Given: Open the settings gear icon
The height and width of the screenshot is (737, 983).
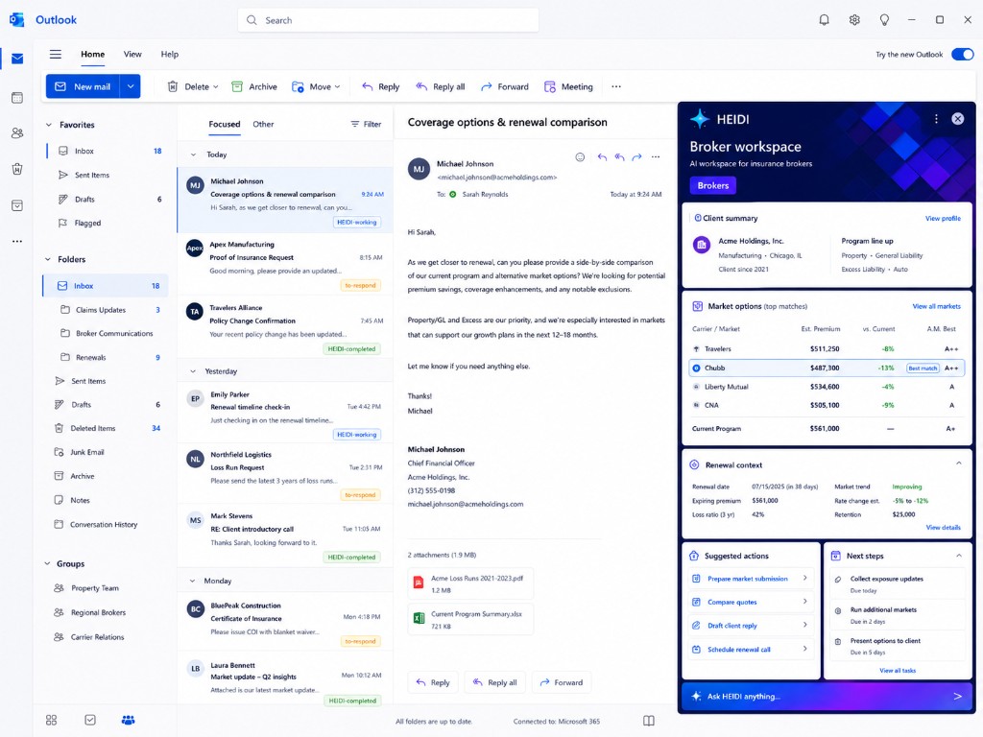Looking at the screenshot, I should 853,20.
